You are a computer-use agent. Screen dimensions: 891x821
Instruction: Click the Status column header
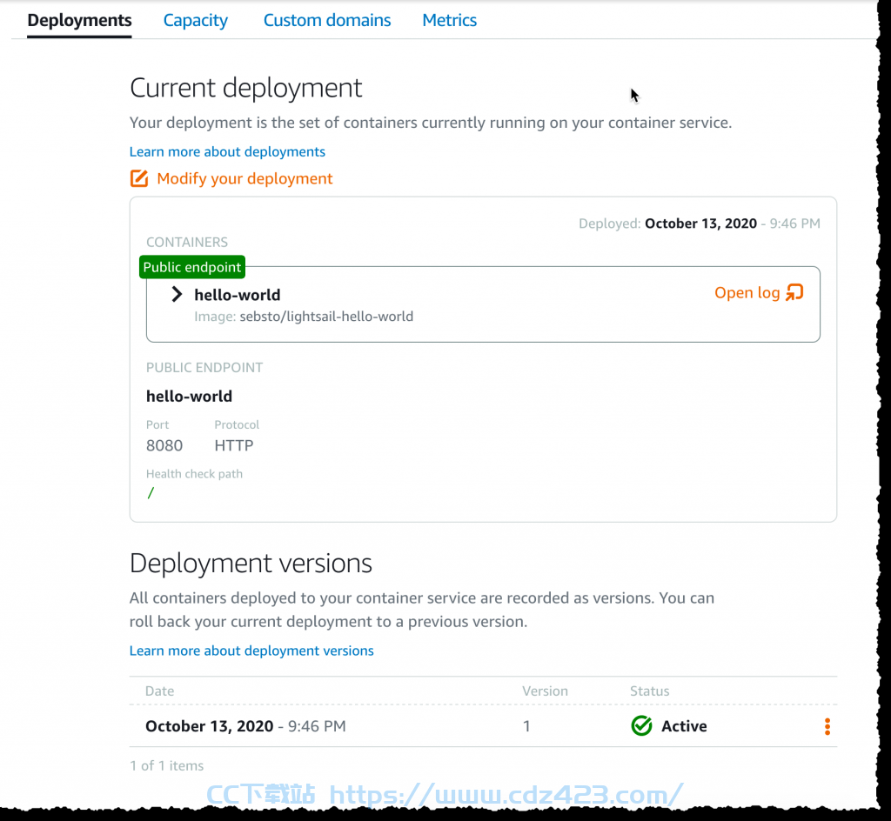click(649, 691)
